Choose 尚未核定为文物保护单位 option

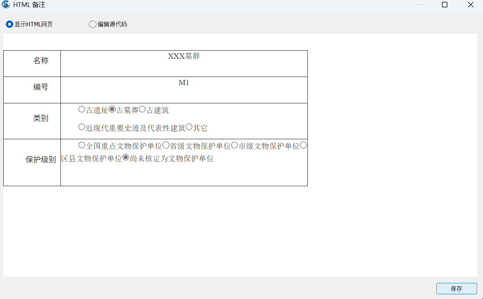point(126,158)
